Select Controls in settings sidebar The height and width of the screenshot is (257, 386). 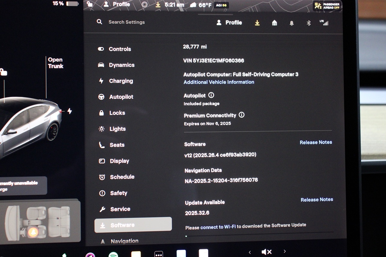tap(119, 49)
